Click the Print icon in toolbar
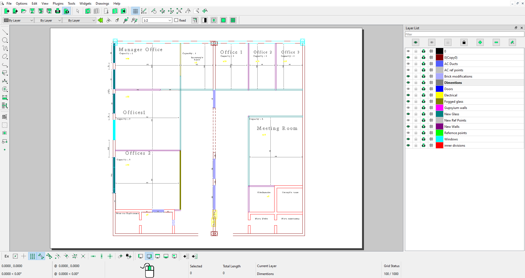Image resolution: width=525 pixels, height=278 pixels. (x=58, y=11)
